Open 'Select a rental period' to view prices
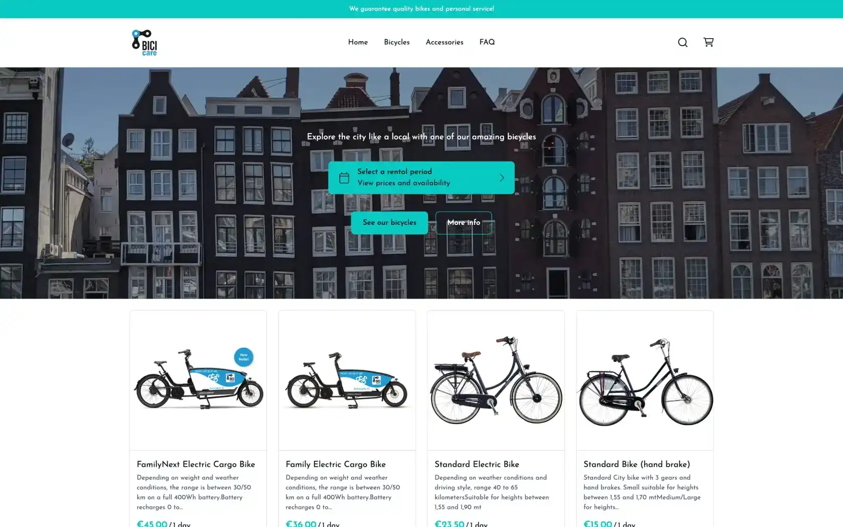This screenshot has width=843, height=527. point(421,178)
